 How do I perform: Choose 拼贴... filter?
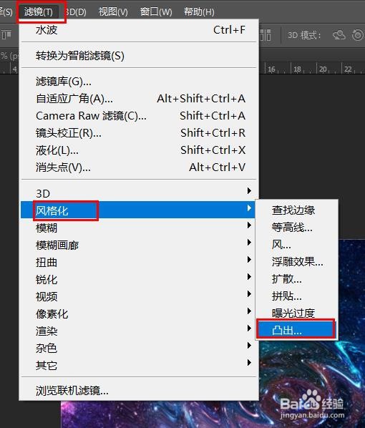tap(297, 296)
